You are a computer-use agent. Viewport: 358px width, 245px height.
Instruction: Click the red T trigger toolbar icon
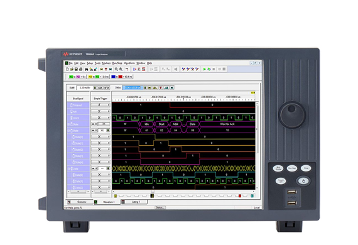tap(106, 69)
